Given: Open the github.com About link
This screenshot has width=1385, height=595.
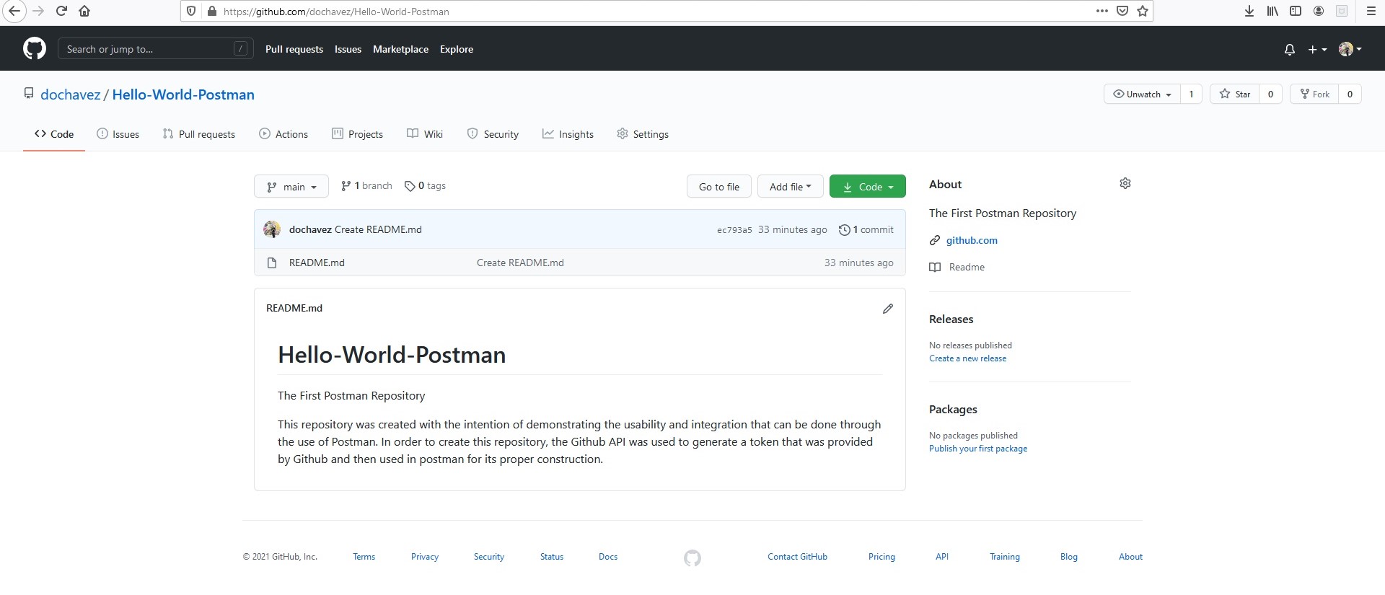Looking at the screenshot, I should tap(972, 240).
